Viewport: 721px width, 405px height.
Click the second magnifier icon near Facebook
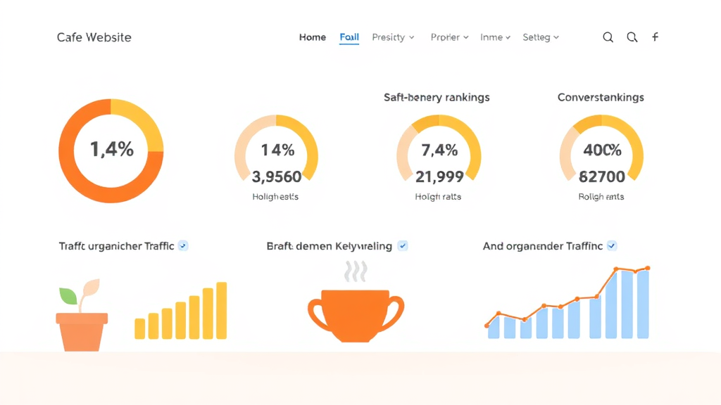632,37
